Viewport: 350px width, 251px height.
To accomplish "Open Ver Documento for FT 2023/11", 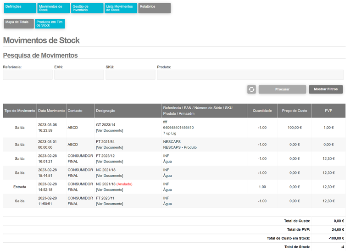I will 110,204.
